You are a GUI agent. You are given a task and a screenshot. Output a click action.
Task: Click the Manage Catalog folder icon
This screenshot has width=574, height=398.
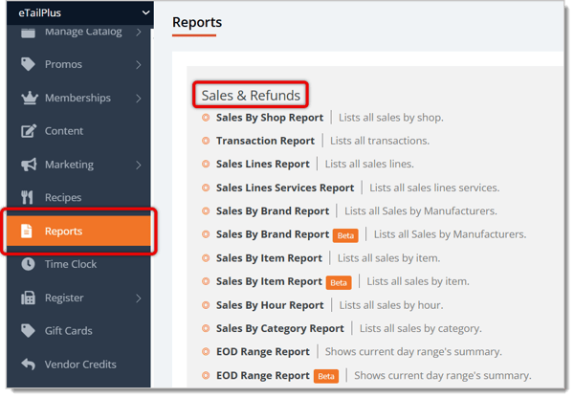[x=28, y=33]
